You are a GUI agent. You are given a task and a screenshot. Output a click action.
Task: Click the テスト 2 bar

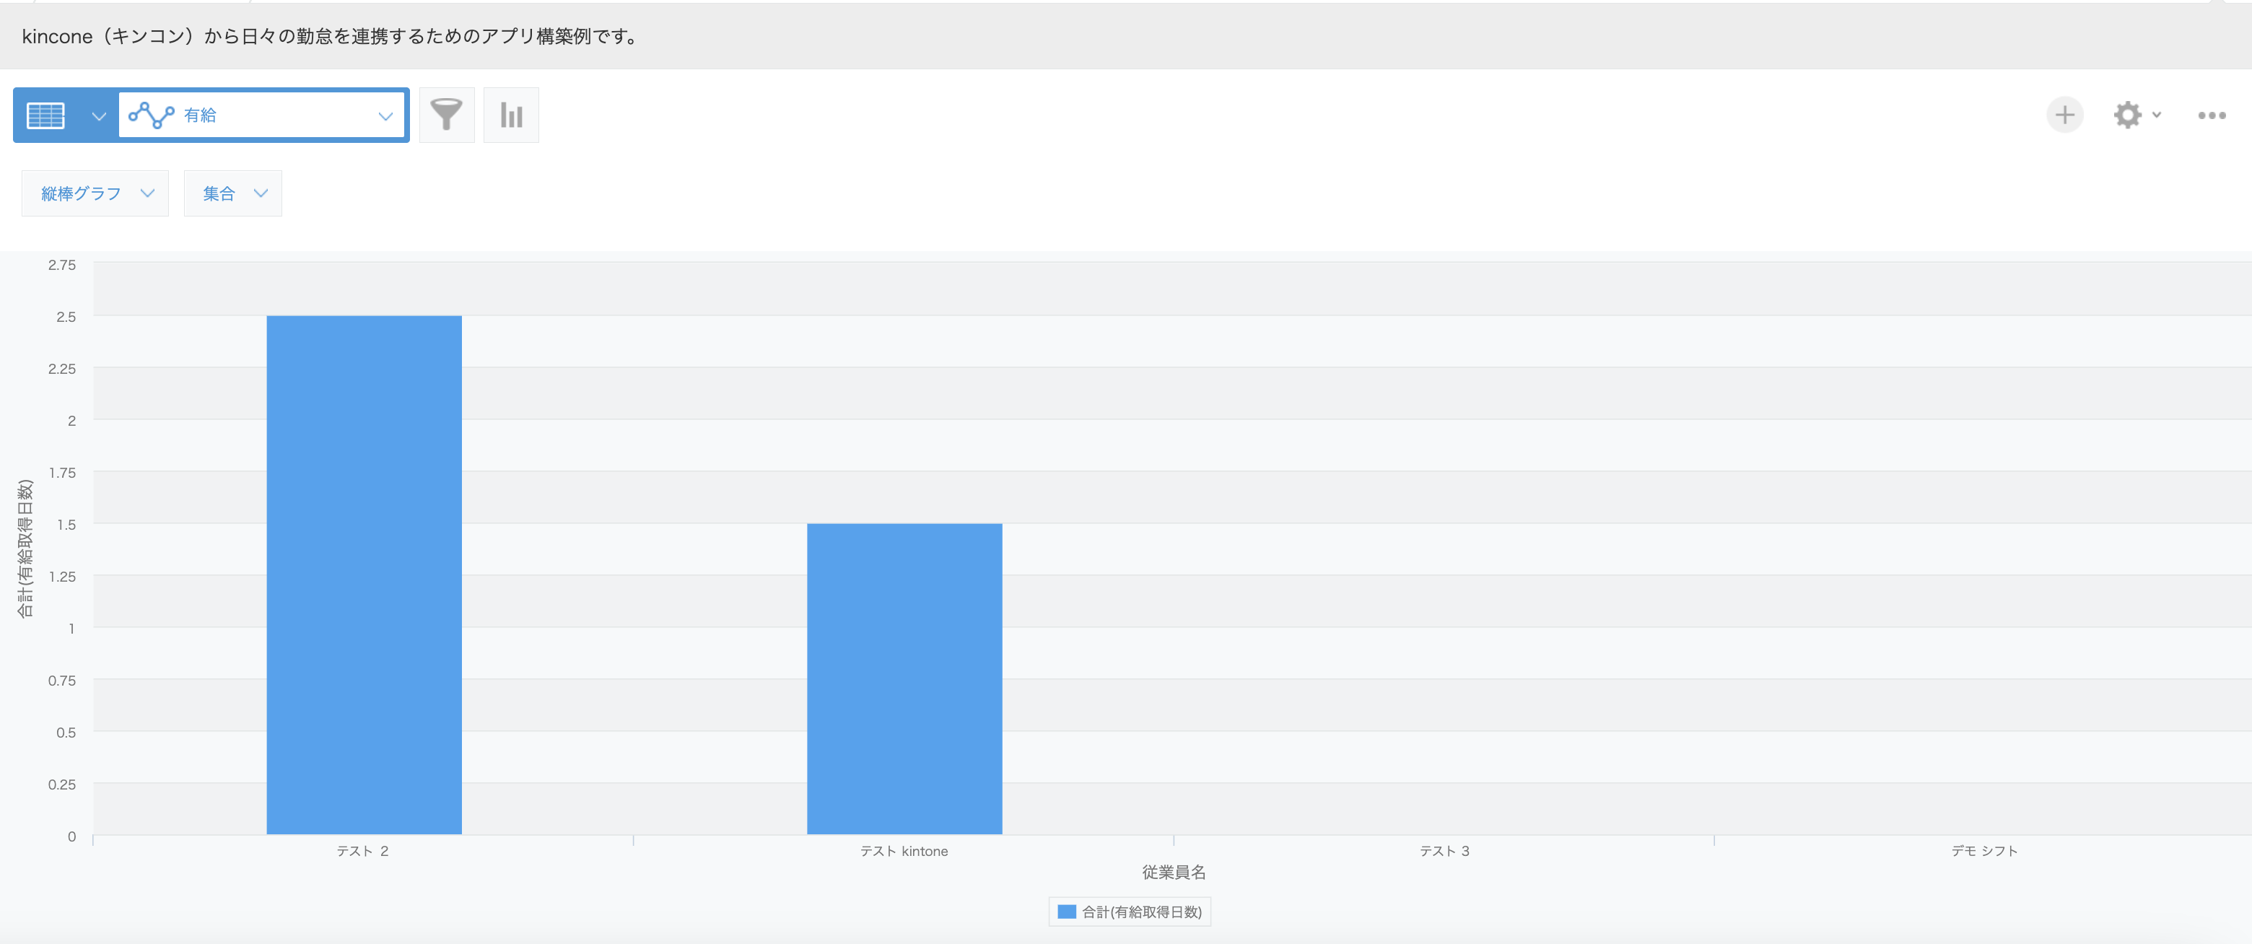364,574
